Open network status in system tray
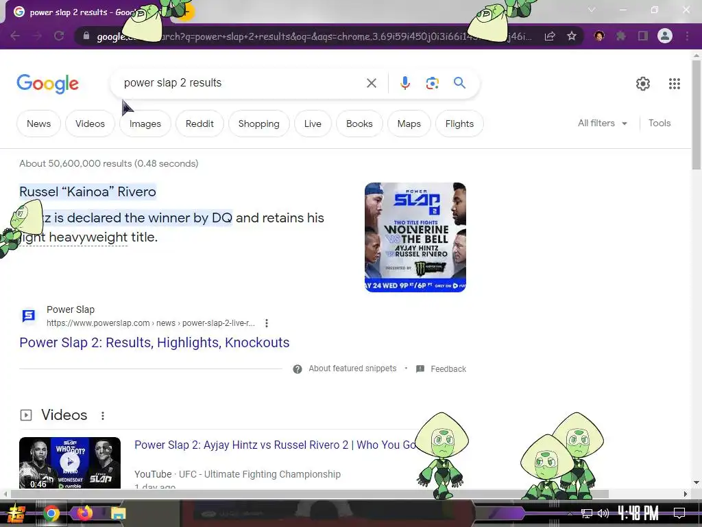Viewport: 702px width, 527px height. [x=587, y=513]
